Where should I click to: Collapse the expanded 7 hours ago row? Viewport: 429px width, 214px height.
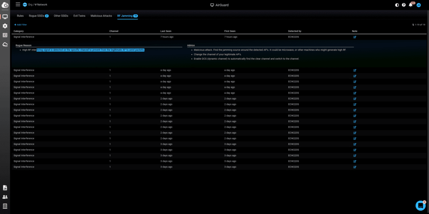click(x=59, y=37)
